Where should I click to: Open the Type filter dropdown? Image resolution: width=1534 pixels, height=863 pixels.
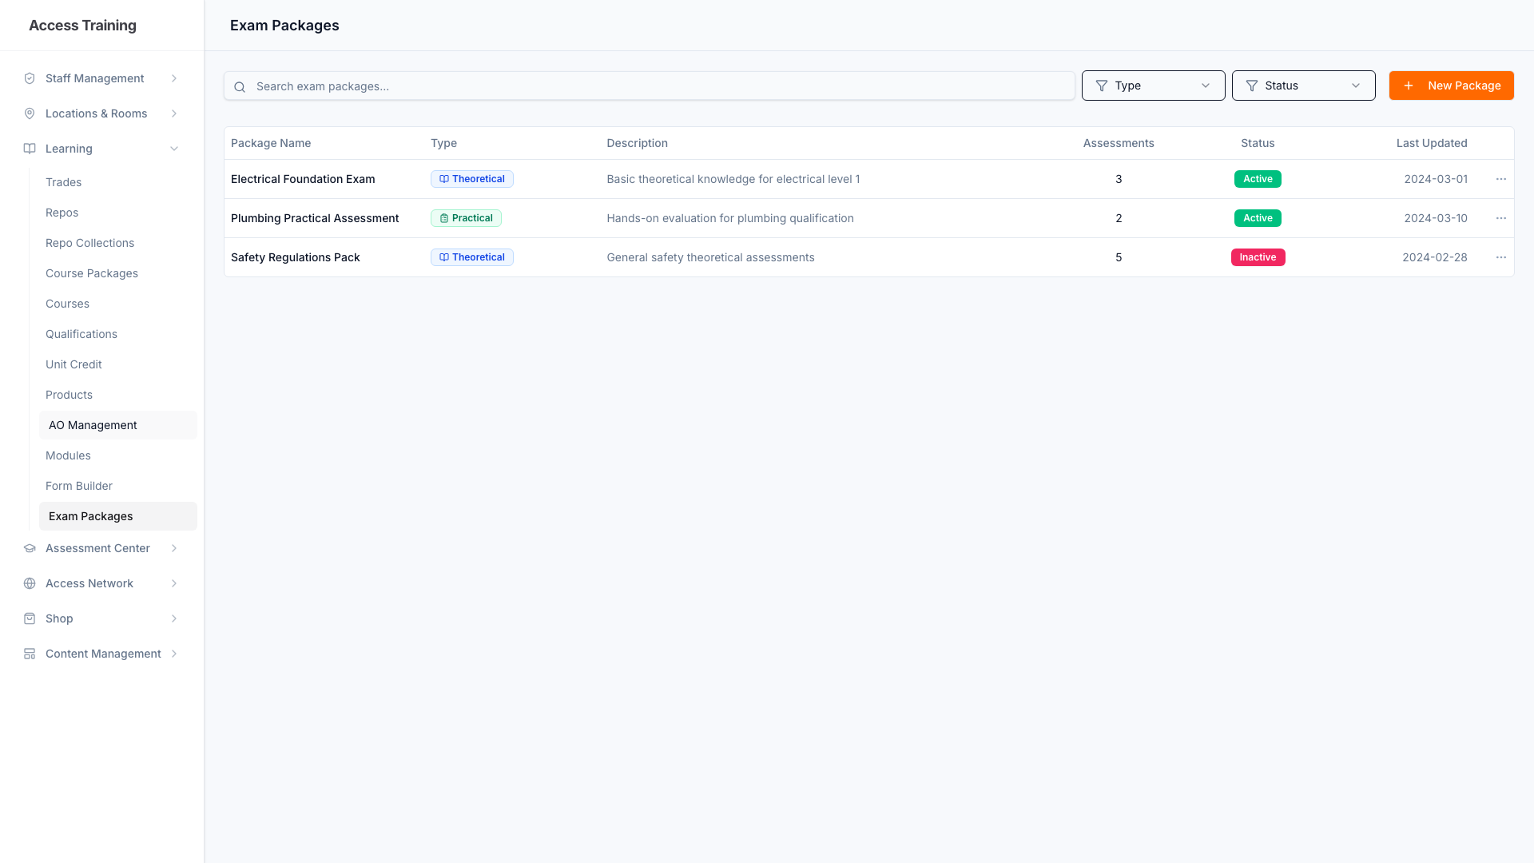click(1153, 86)
